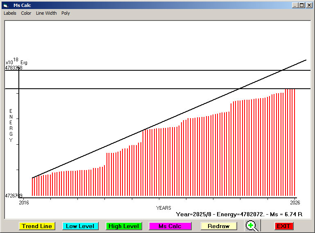Viewport: 315px width, 233px height.
Task: Click the red EXIT button
Action: 284,226
